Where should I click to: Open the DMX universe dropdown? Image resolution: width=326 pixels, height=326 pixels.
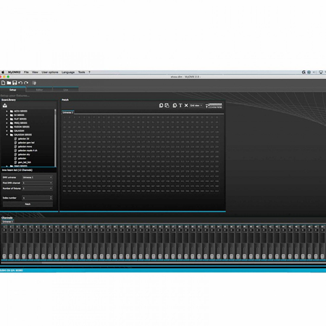(38, 177)
